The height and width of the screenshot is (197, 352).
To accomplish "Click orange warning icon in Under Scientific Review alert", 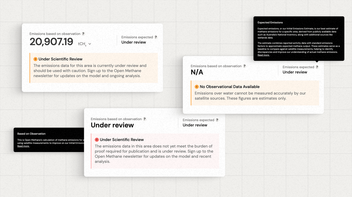I will tap(35, 59).
